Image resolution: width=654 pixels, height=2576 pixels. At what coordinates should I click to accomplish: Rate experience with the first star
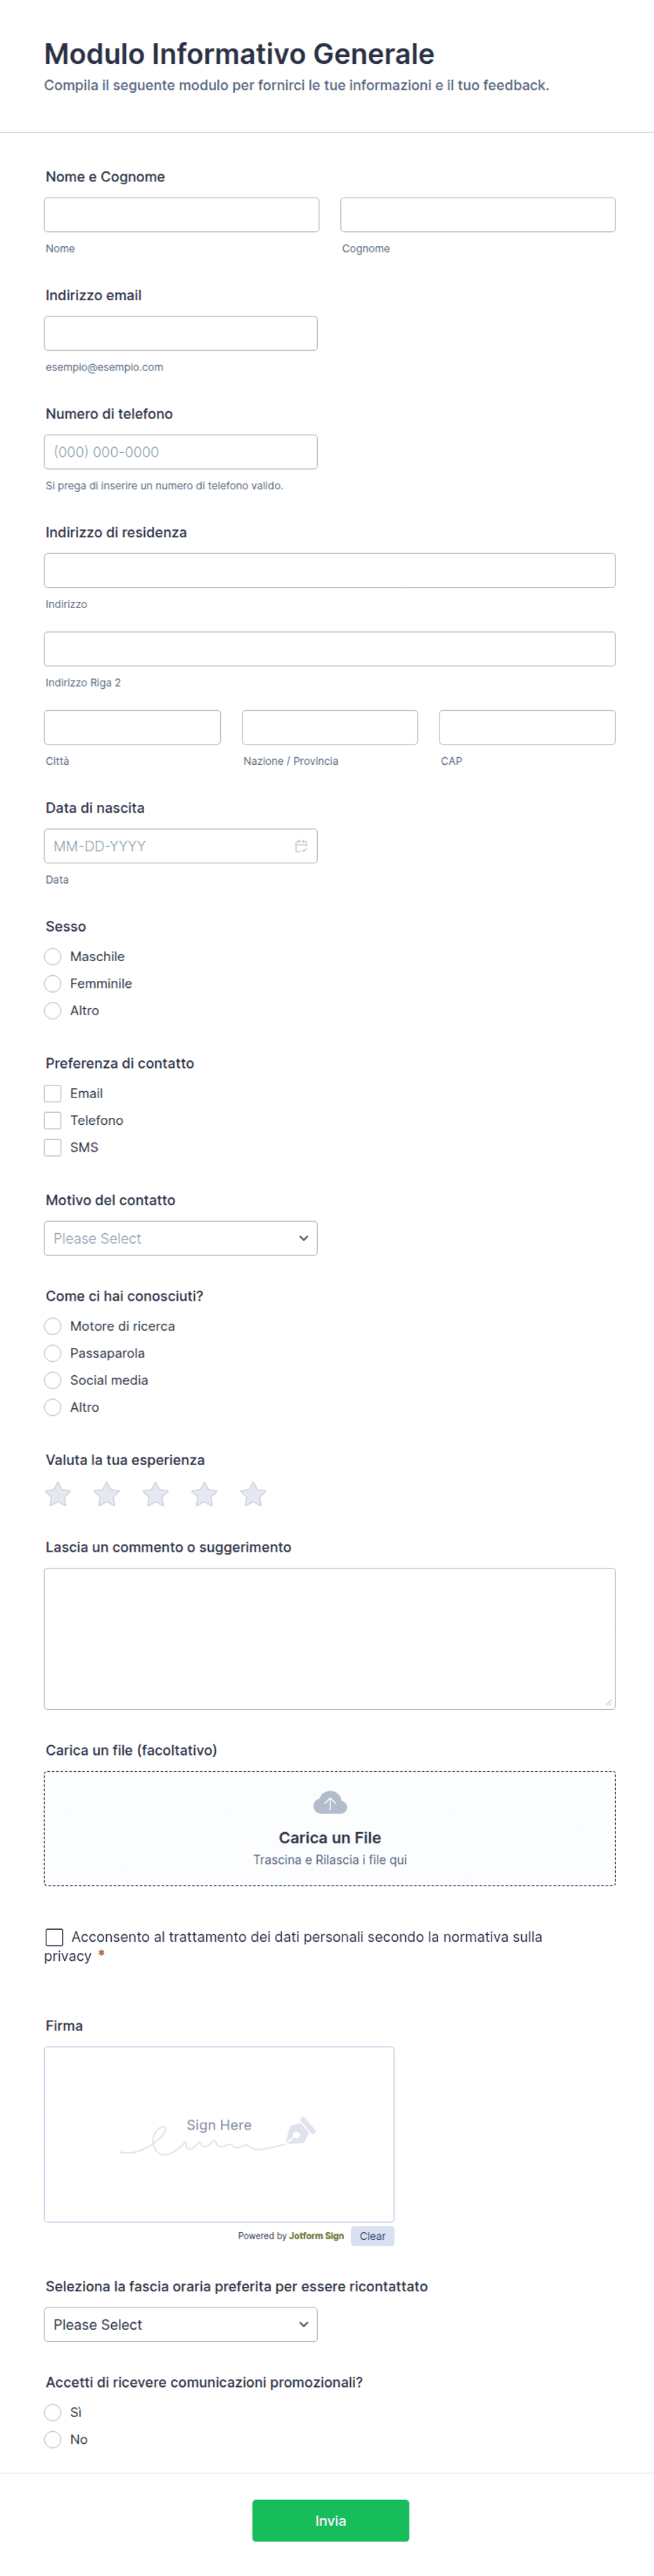coord(58,1494)
